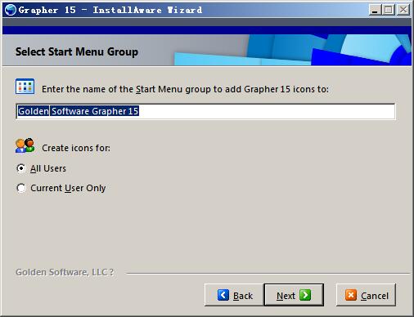Screen dimensions: 414x317
Task: Click the Start Menu group name field
Action: [205, 111]
